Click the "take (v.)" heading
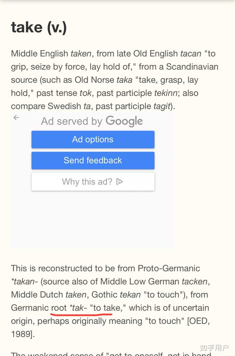Viewport: 235px width, 356px height. (x=39, y=27)
